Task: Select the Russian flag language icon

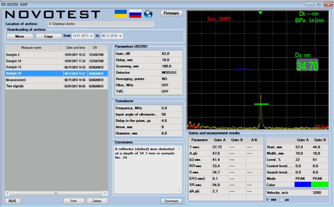Action: (x=135, y=14)
